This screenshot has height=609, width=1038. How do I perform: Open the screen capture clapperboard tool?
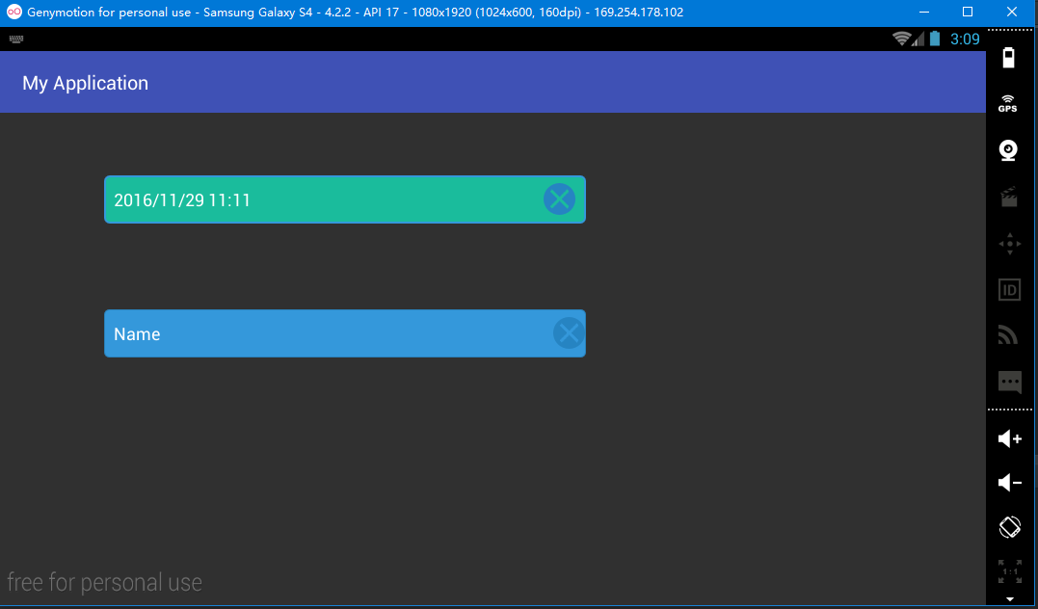(1008, 198)
